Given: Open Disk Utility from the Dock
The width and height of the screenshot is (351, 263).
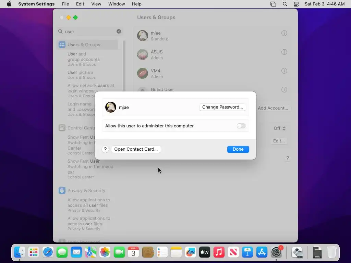Looking at the screenshot, I should coord(298,252).
